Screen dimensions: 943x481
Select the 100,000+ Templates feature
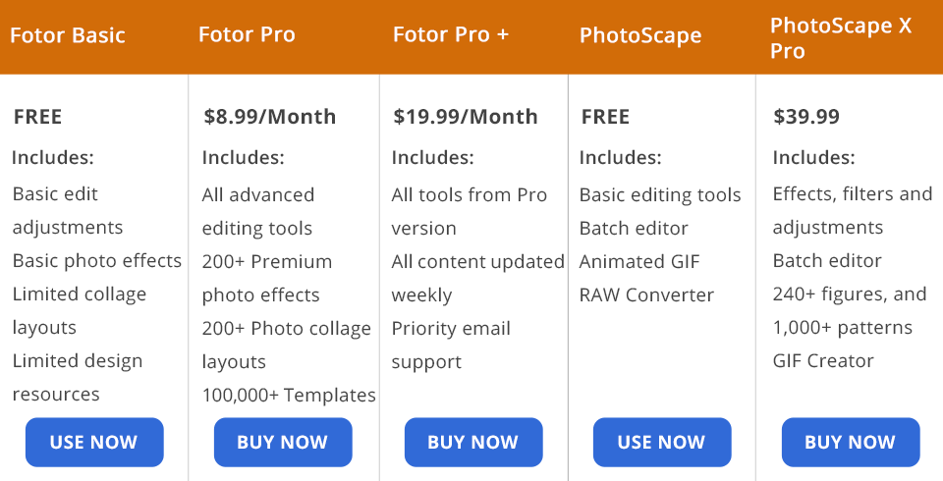(x=289, y=396)
